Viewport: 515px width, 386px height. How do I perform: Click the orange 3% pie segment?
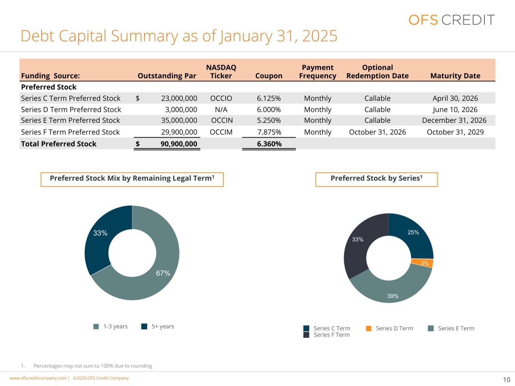click(x=424, y=263)
